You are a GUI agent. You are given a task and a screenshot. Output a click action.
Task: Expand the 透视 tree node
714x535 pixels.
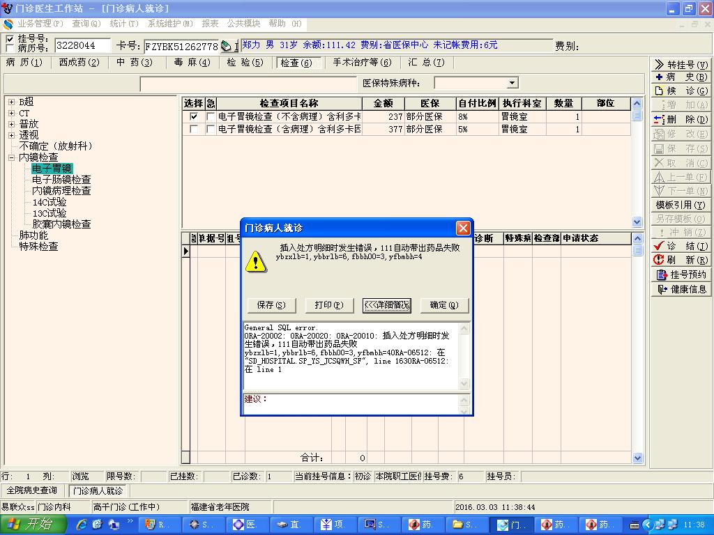11,135
